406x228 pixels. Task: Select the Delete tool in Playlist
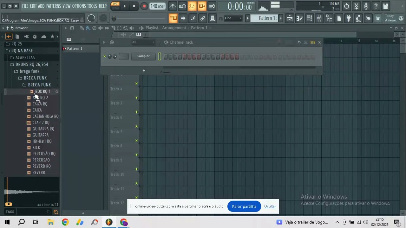(94, 28)
